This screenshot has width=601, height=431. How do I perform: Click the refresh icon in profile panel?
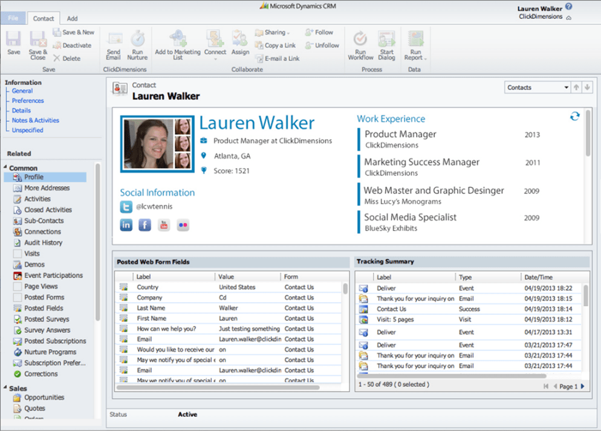click(574, 116)
